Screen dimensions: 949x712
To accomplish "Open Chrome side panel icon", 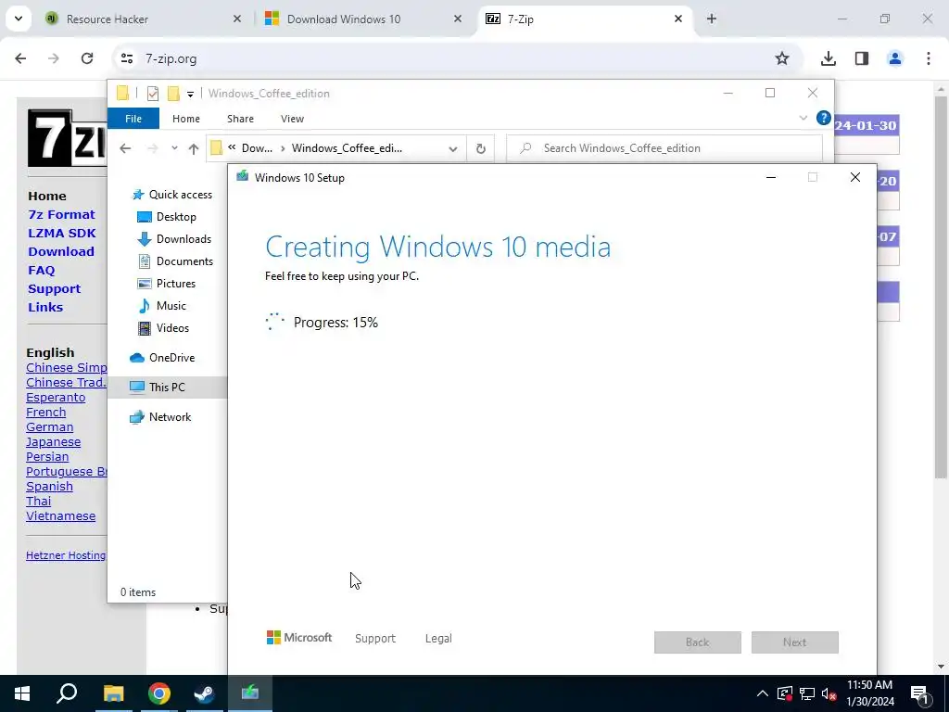I will (x=862, y=58).
